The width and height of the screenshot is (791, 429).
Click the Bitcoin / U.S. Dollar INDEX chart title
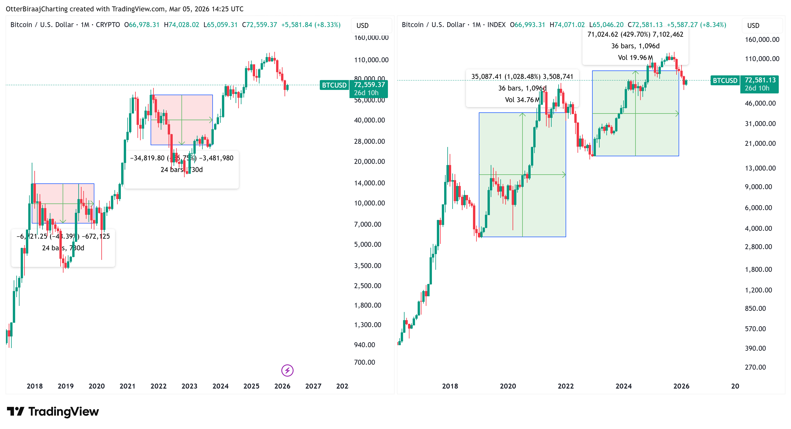pyautogui.click(x=453, y=24)
